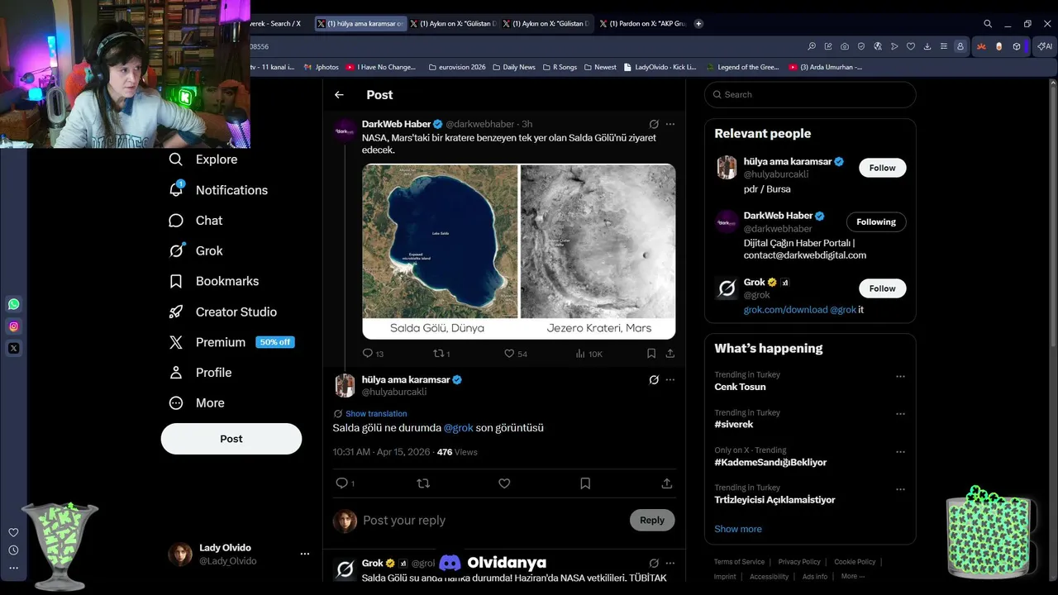Open new browser tab
1058x595 pixels.
tap(698, 24)
